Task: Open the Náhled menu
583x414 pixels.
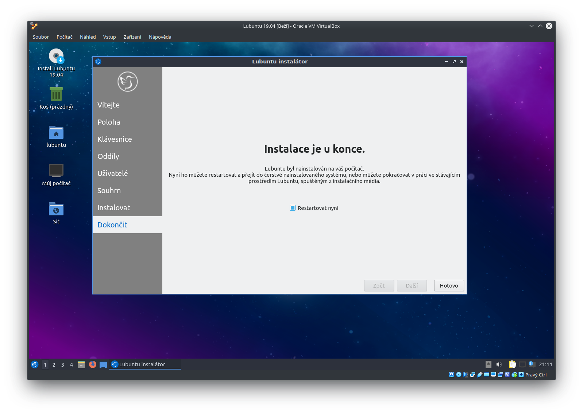Action: [88, 37]
